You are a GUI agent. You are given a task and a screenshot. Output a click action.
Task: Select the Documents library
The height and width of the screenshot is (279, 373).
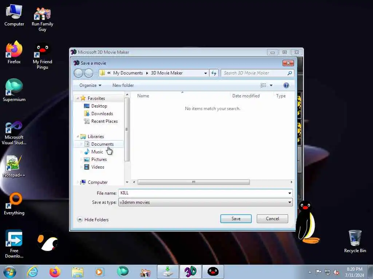tap(102, 144)
